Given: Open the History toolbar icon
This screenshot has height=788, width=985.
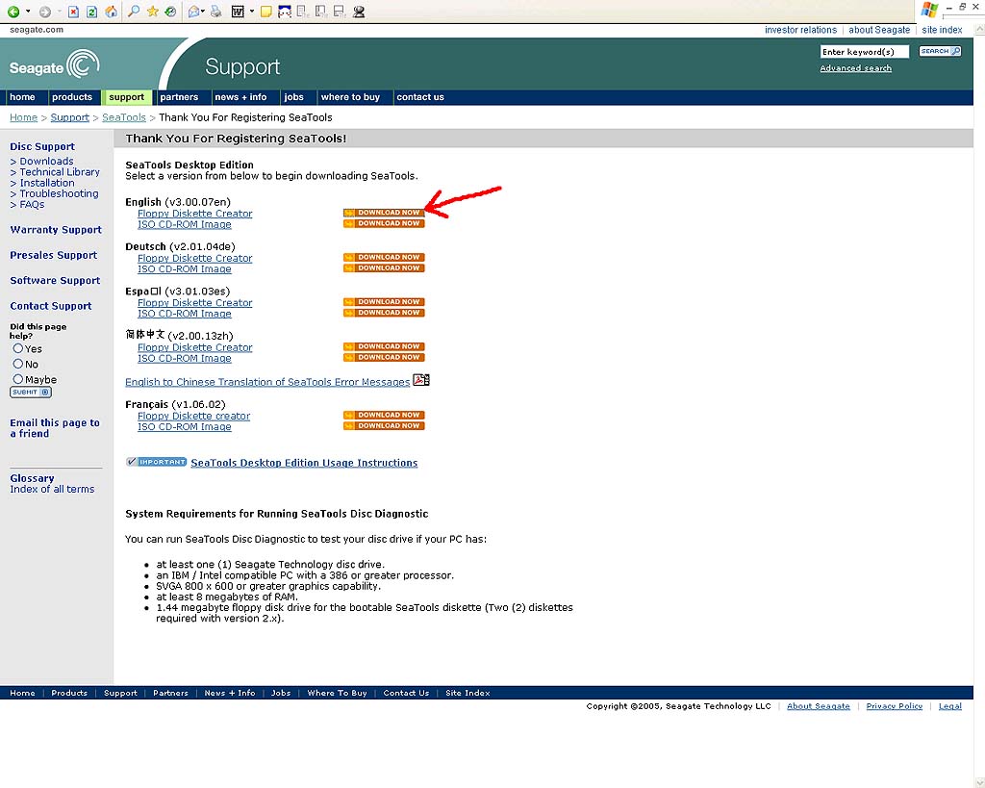Looking at the screenshot, I should click(170, 12).
